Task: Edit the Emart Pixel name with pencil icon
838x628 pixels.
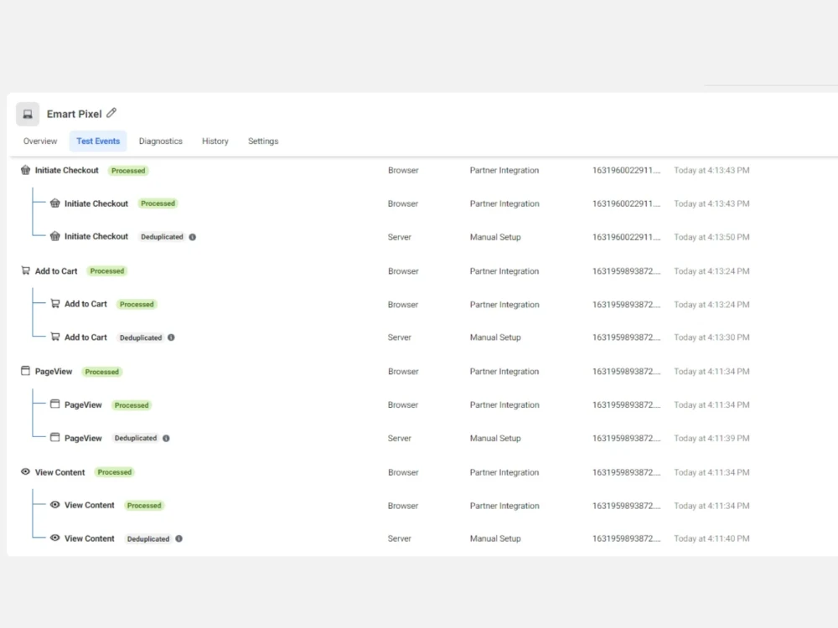Action: pos(111,113)
